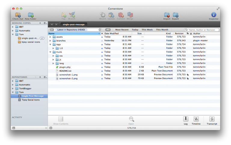Open the Check Out toolbar icon
The height and width of the screenshot is (145, 231).
[18, 15]
